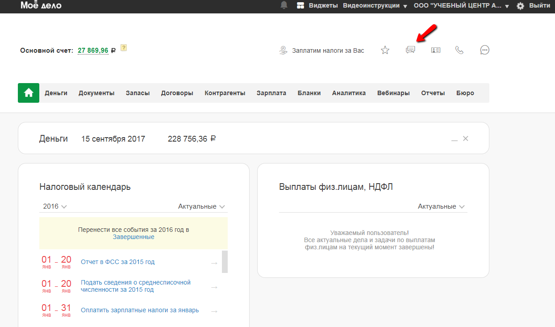
Task: Click the Моё дело logo
Action: [x=41, y=5]
